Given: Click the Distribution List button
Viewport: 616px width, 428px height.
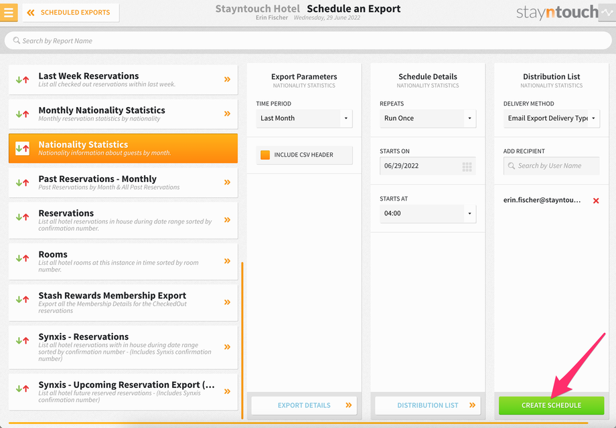Looking at the screenshot, I should pyautogui.click(x=428, y=405).
